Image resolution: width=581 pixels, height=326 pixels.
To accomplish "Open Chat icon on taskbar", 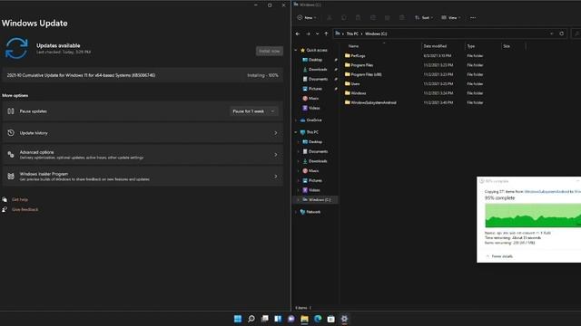I will point(291,319).
